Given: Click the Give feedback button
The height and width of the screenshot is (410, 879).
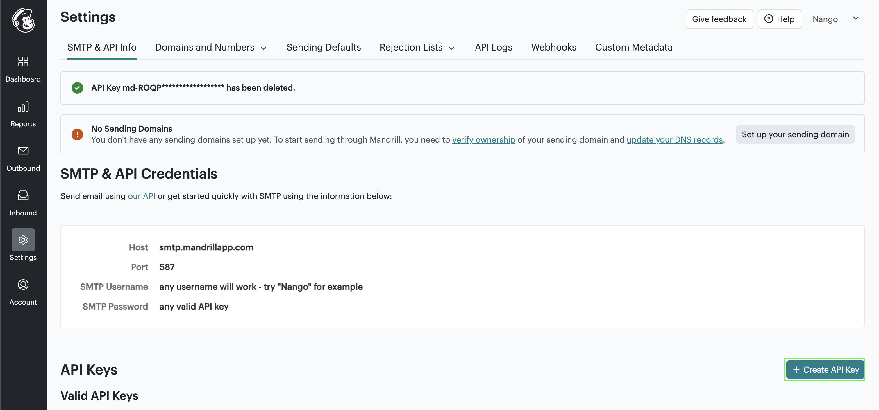Looking at the screenshot, I should click(719, 19).
